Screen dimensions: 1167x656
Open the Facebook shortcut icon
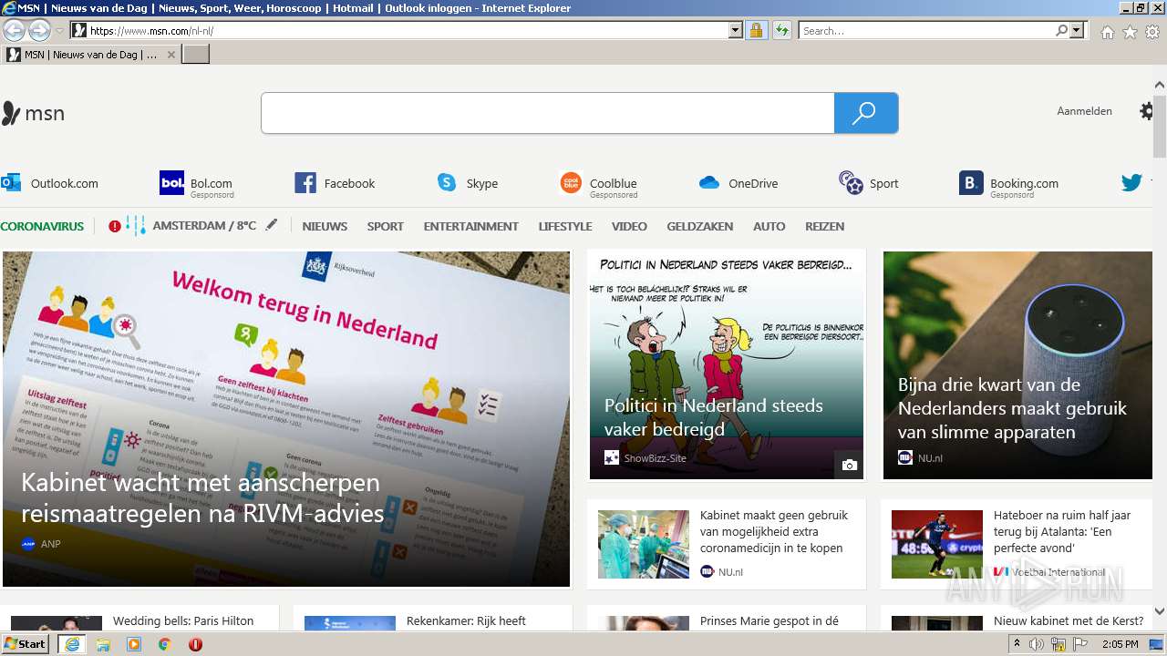click(305, 183)
